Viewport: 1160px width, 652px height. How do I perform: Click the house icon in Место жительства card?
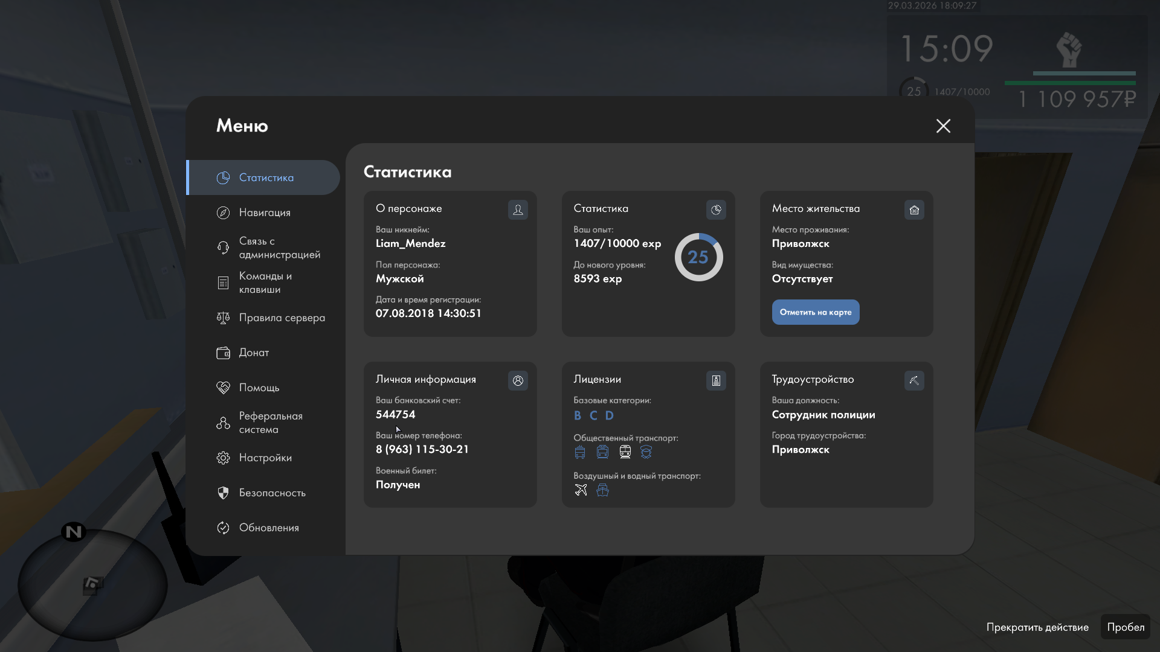914,209
